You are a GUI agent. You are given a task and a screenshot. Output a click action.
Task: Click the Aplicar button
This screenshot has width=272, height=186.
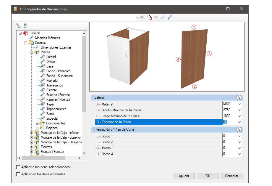pyautogui.click(x=184, y=176)
